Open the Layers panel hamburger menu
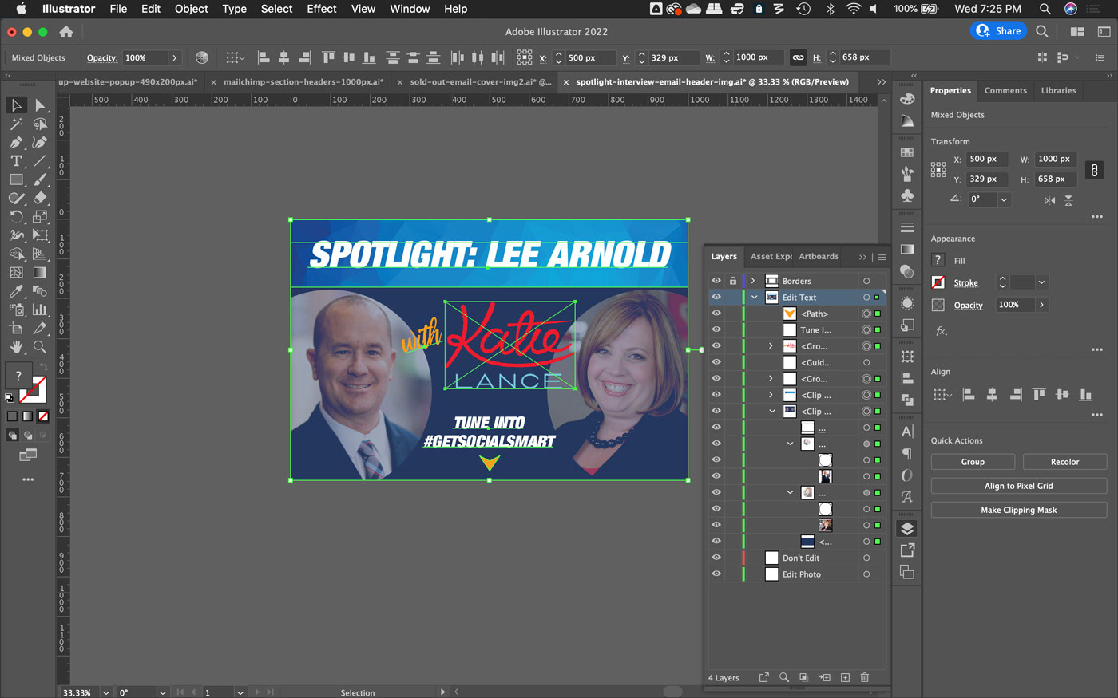Viewport: 1118px width, 698px height. coord(882,257)
